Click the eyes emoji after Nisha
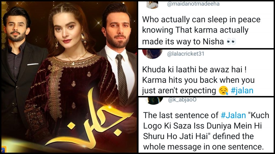 coord(231,42)
